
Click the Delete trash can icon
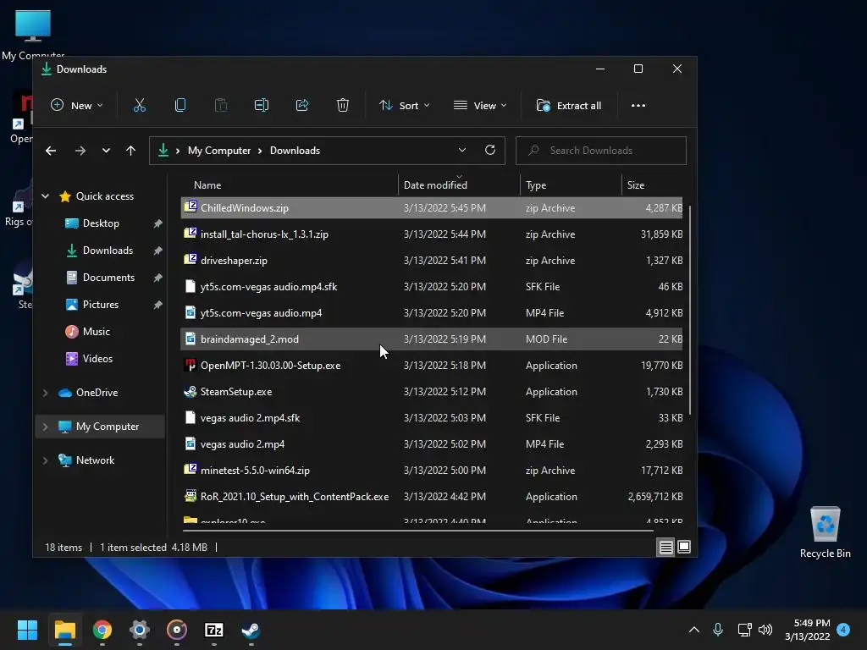coord(343,105)
